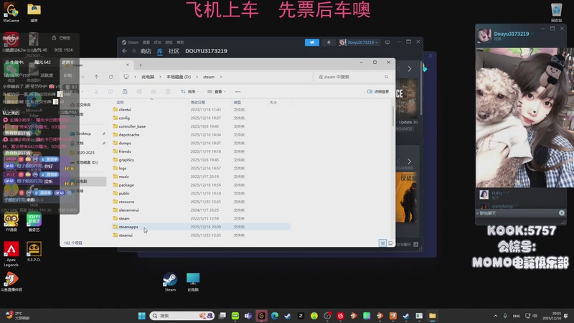
Task: Sort by 类型 column header
Action: click(x=237, y=103)
